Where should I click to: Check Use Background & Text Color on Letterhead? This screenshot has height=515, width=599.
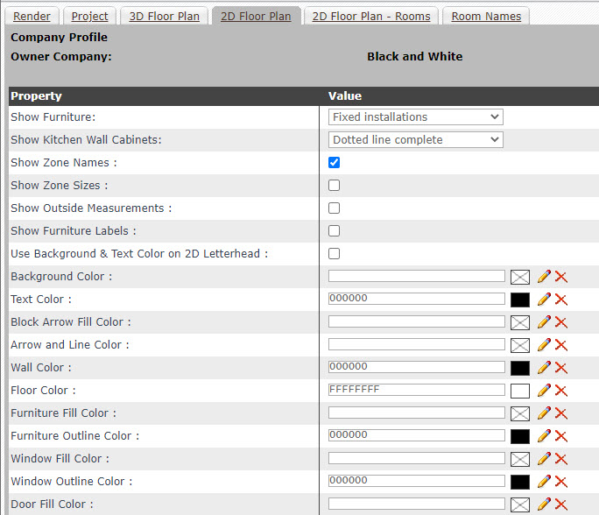click(x=334, y=254)
